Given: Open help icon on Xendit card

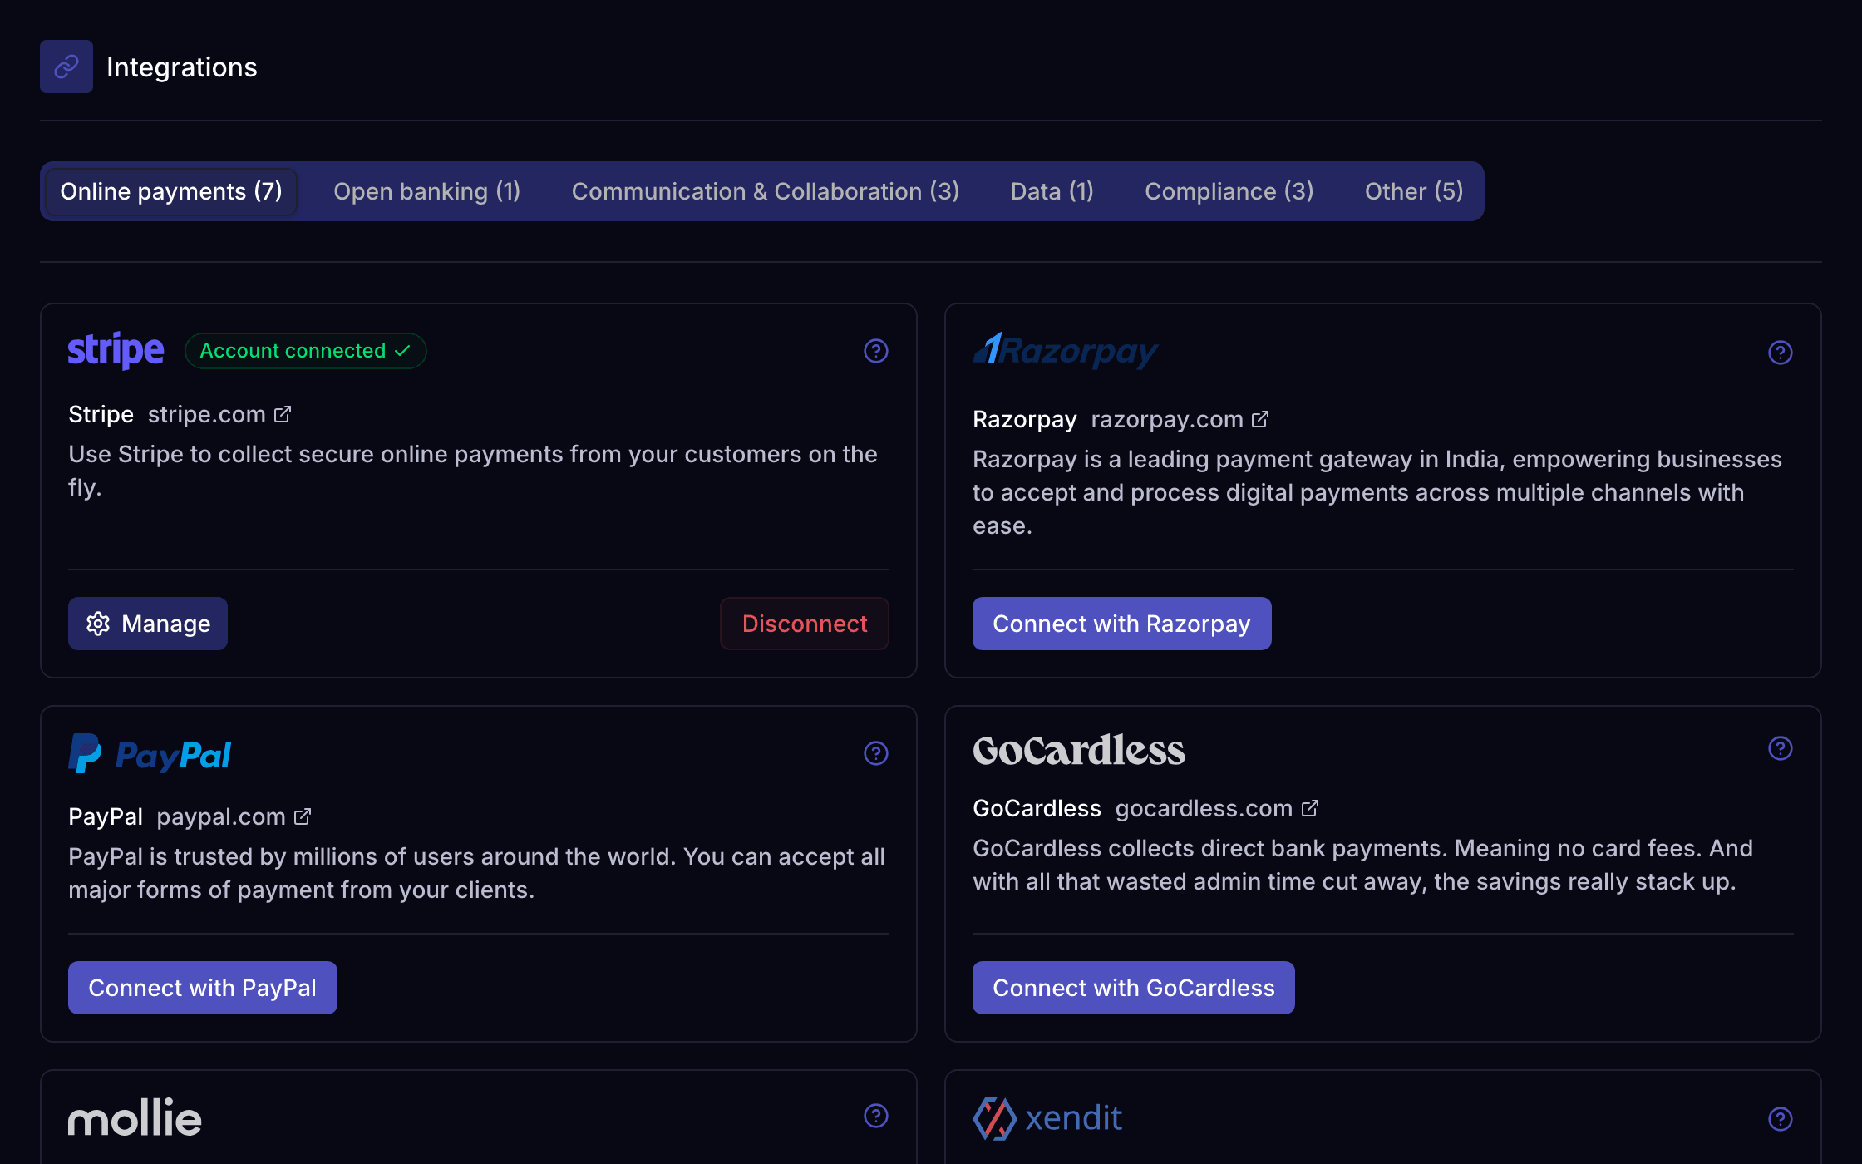Looking at the screenshot, I should point(1781,1119).
